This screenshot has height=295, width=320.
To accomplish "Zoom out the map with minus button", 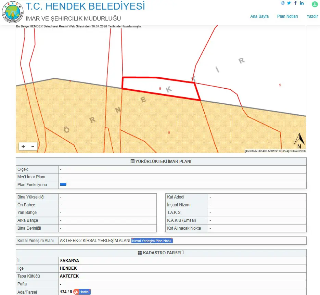I will tap(33, 146).
